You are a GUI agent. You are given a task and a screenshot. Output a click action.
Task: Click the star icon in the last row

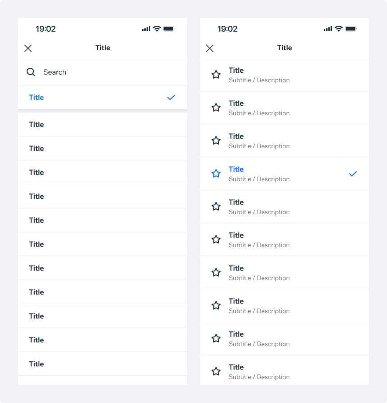(x=216, y=371)
